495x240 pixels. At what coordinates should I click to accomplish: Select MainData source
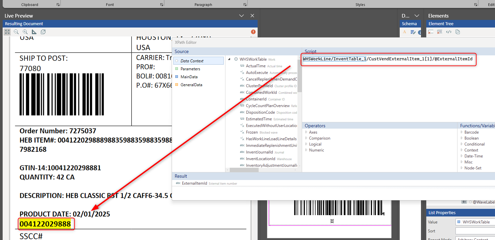(199, 77)
